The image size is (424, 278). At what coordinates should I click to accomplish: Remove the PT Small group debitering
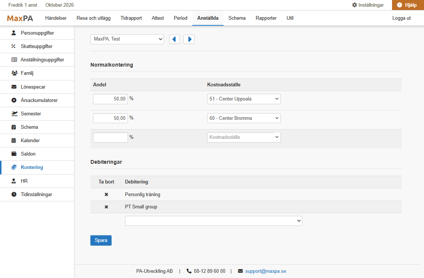[106, 207]
